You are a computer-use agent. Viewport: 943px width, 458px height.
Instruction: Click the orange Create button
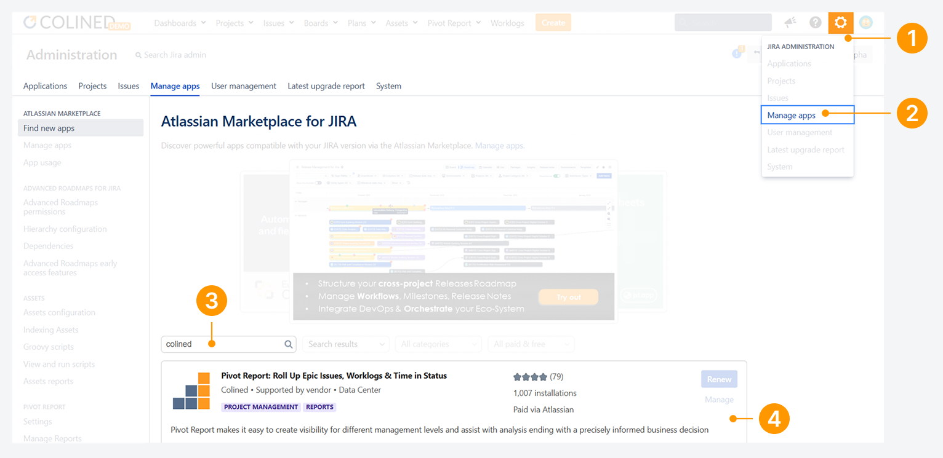553,23
